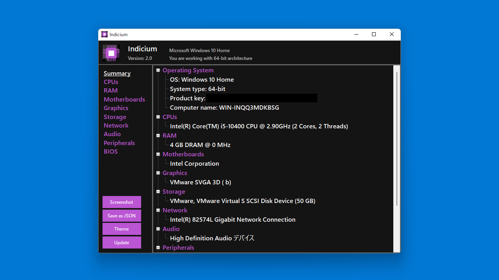
Task: Click the Screenshot button
Action: (122, 202)
